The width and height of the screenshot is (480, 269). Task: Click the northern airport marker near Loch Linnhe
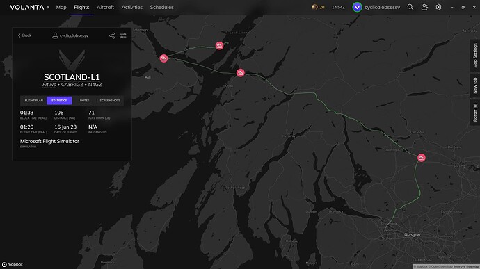(x=219, y=46)
